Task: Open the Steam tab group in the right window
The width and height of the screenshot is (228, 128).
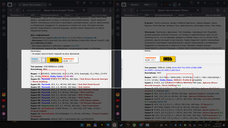Action: pos(146,5)
